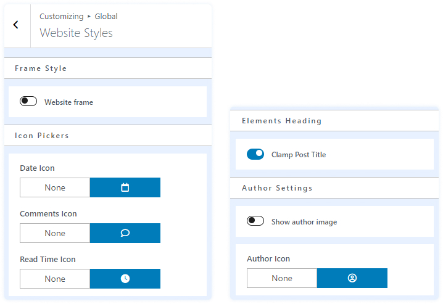Set Date Icon to None

tap(55, 187)
